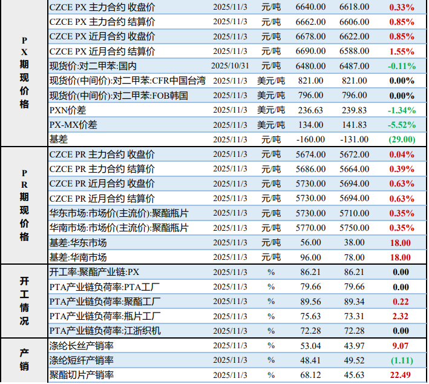
Task: Click the date 2025/10/31 cell
Action: (x=230, y=66)
